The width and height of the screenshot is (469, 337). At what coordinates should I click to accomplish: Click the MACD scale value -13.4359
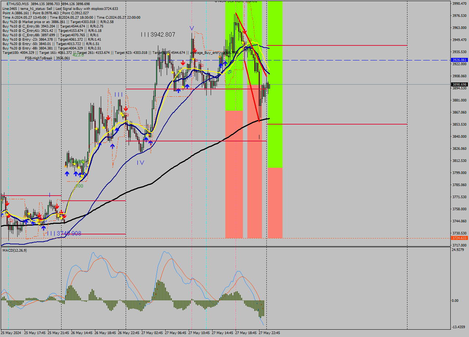459,327
